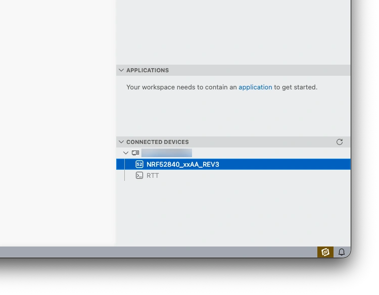Open the blue application link
Screen dimensions: 379x295
click(255, 87)
